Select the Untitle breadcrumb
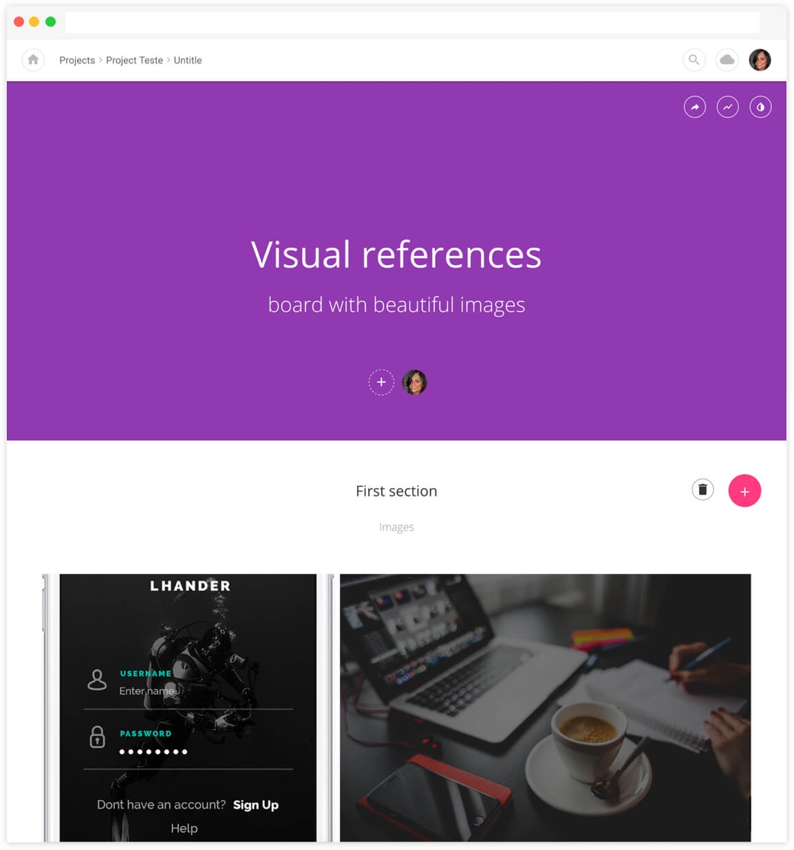Image resolution: width=794 pixels, height=850 pixels. pyautogui.click(x=188, y=61)
